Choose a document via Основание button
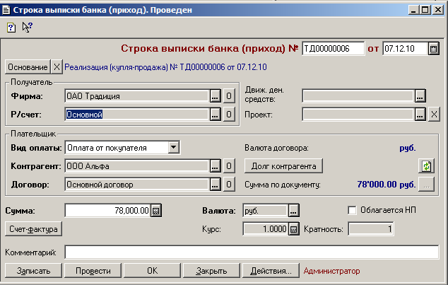448x285 pixels. click(28, 67)
